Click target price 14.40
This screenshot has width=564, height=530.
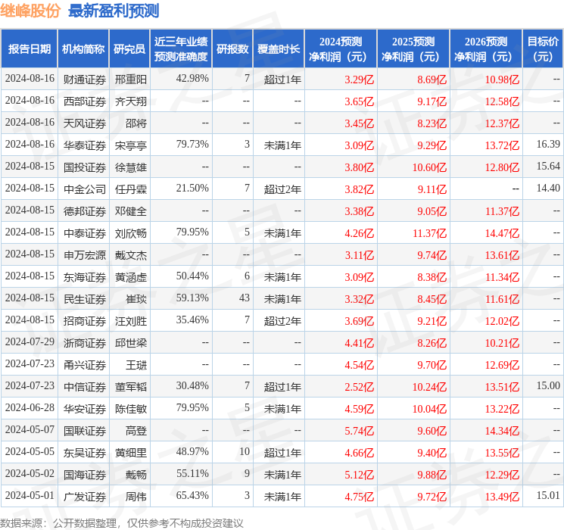click(x=548, y=188)
